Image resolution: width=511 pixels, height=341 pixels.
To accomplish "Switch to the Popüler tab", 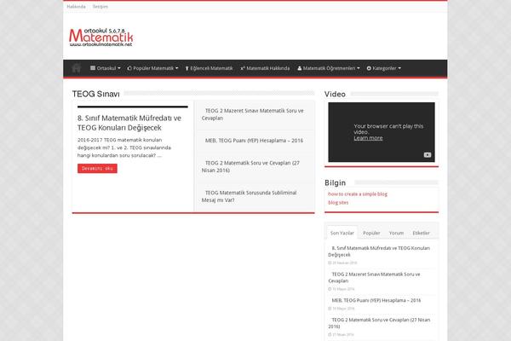I will point(371,233).
